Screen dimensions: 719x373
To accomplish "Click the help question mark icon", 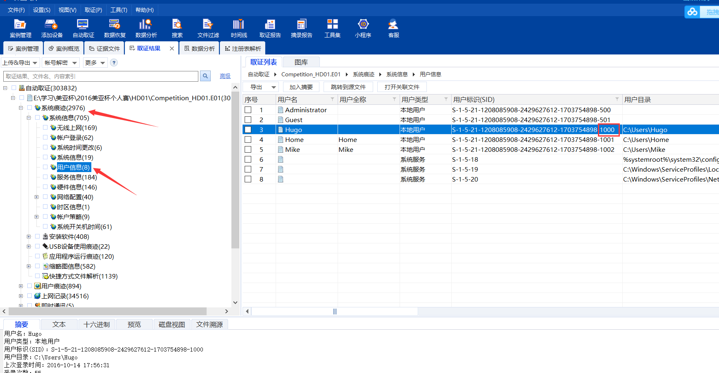I will 114,63.
